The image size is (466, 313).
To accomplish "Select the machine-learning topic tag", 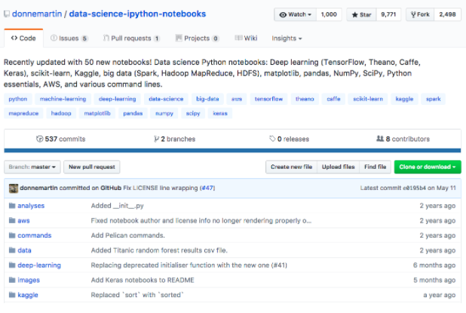I will click(63, 99).
